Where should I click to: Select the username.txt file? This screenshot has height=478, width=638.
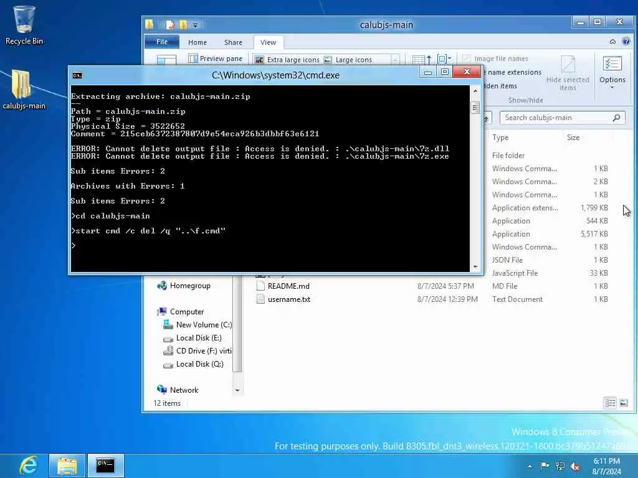(x=289, y=299)
